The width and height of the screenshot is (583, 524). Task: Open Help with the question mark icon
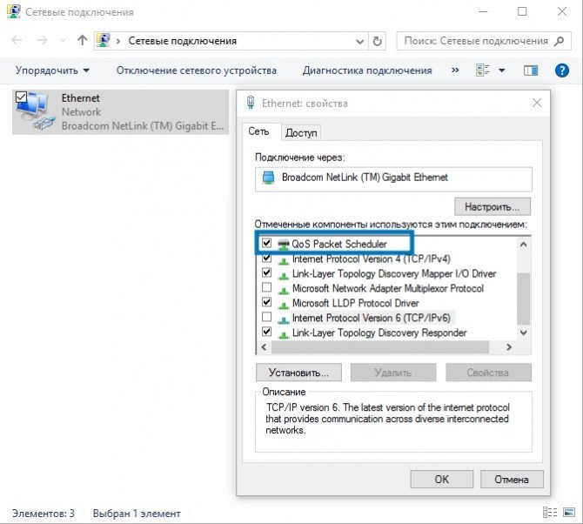562,71
